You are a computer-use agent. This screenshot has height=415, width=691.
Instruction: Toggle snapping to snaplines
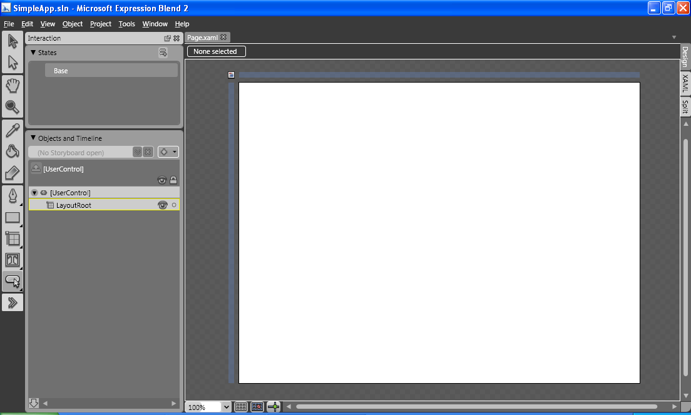[274, 407]
